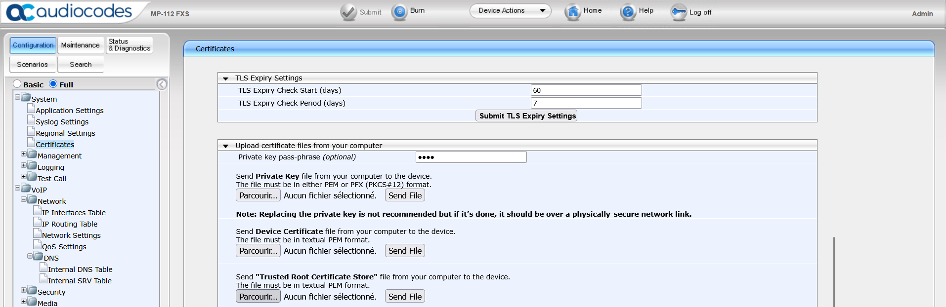Click the Log off key icon
The height and width of the screenshot is (307, 946).
pos(678,12)
